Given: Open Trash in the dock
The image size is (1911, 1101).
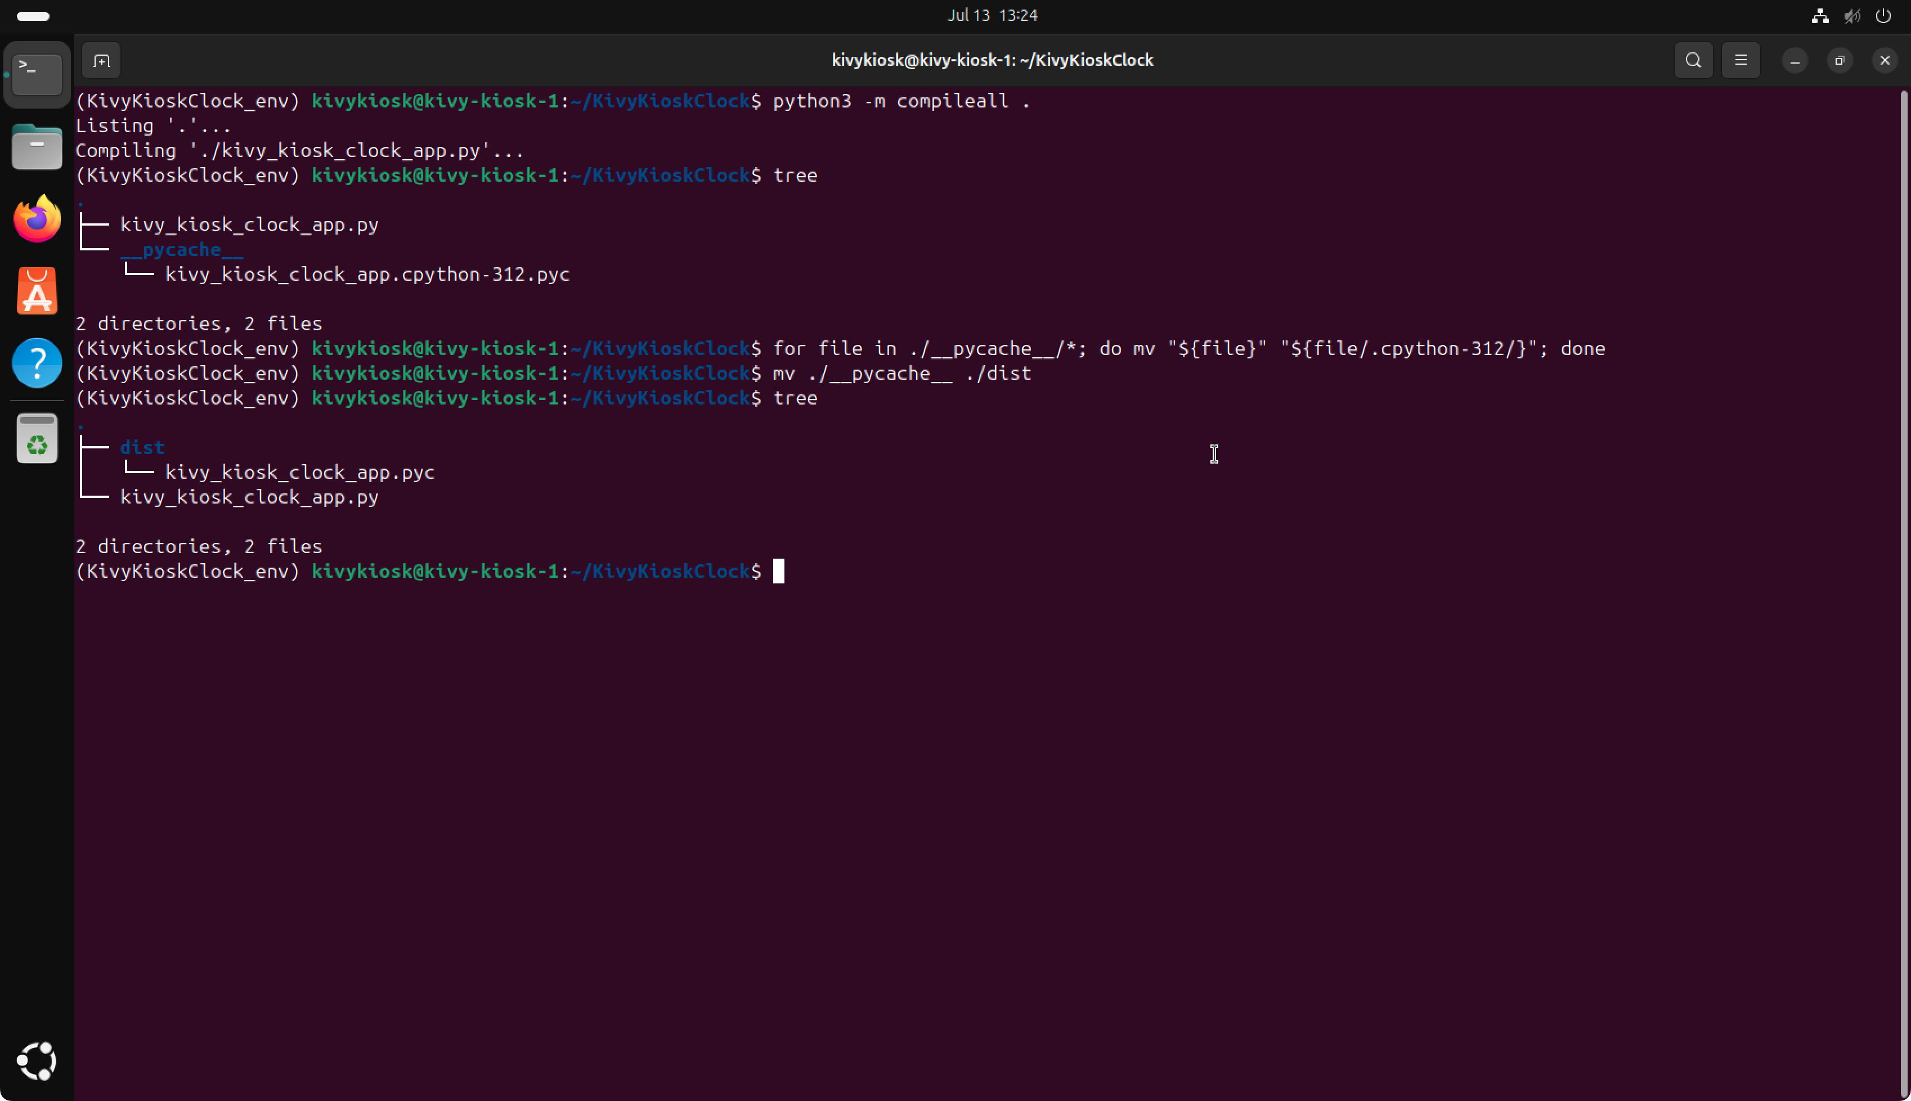Looking at the screenshot, I should 37,439.
